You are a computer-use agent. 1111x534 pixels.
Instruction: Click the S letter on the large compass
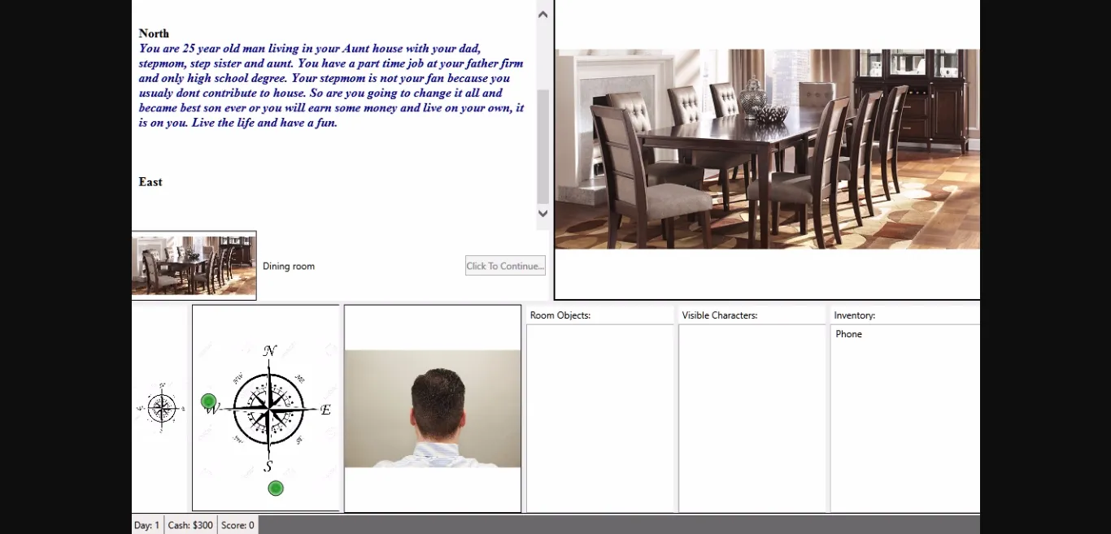268,467
